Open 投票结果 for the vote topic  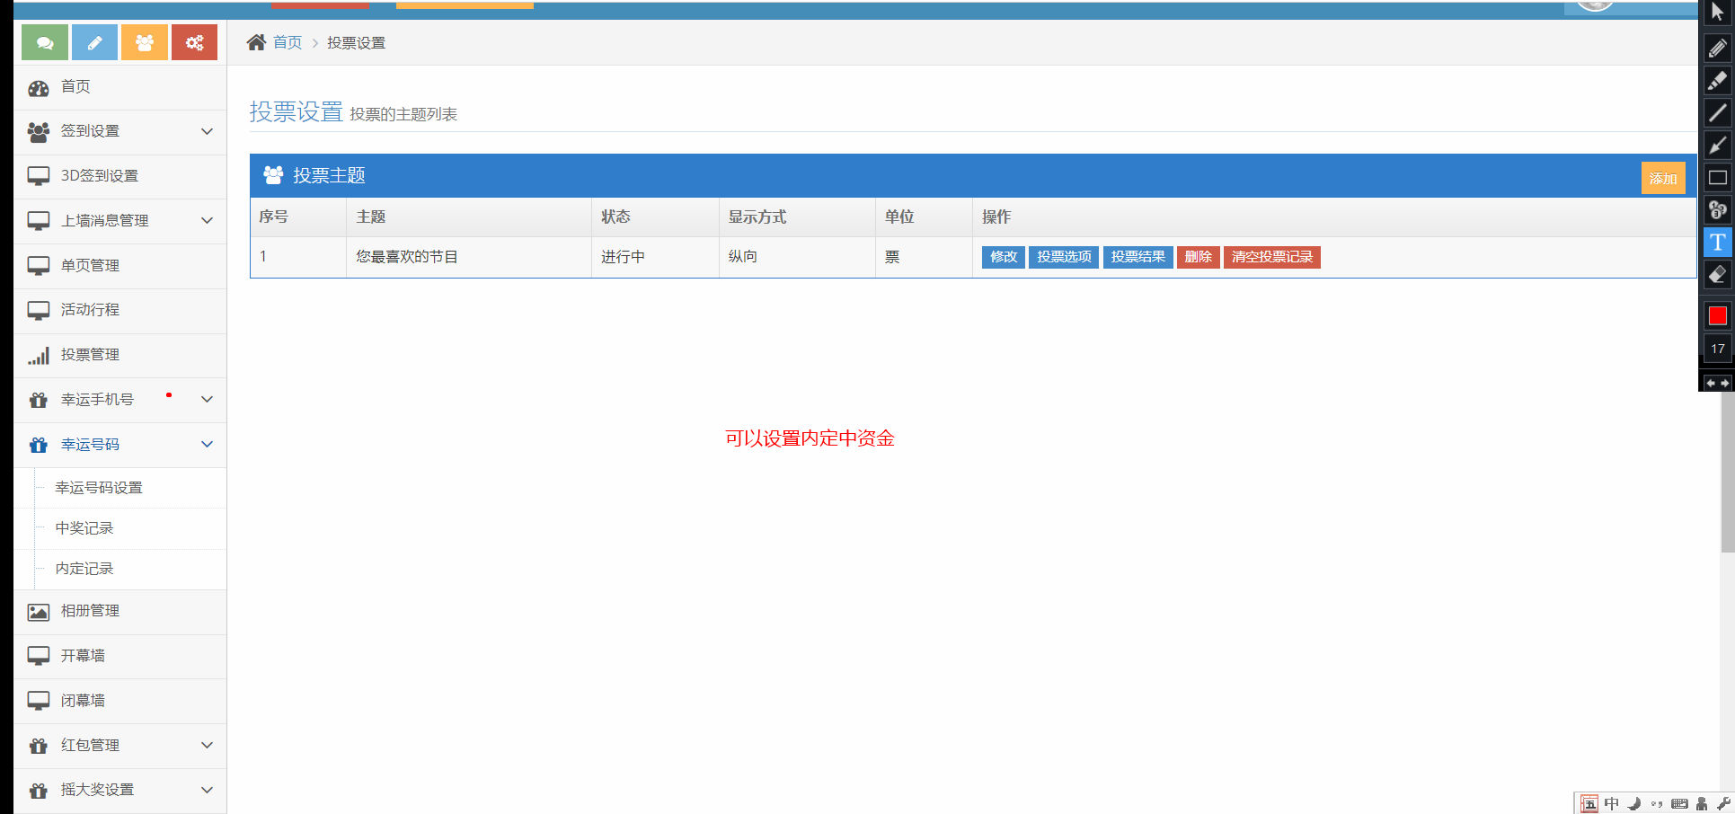pos(1137,257)
